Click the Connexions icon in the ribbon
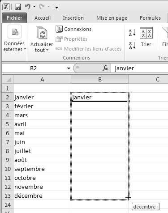Viewport: 168px width, 213px height. pyautogui.click(x=59, y=29)
